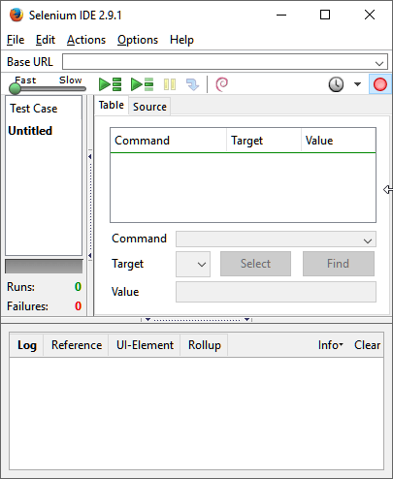Maximize the Selenium IDE window
The height and width of the screenshot is (479, 393).
[325, 15]
